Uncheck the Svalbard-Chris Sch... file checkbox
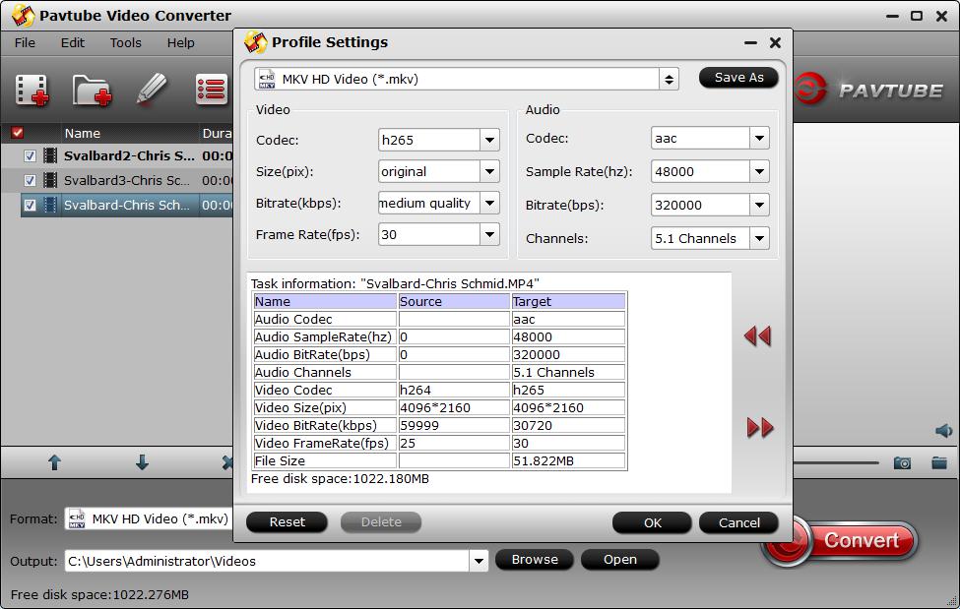 coord(30,205)
